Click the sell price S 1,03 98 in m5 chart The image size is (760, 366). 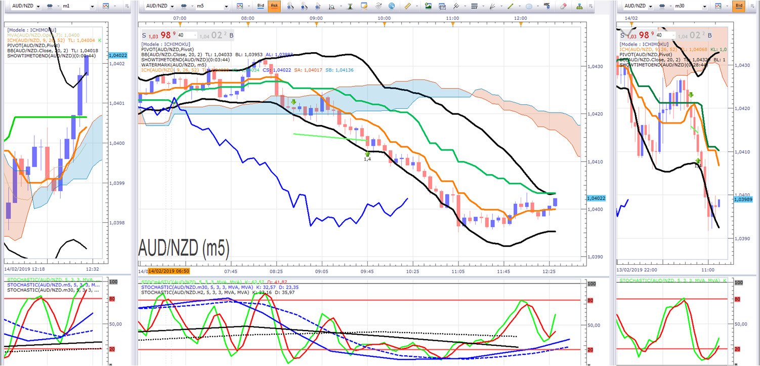(x=158, y=35)
